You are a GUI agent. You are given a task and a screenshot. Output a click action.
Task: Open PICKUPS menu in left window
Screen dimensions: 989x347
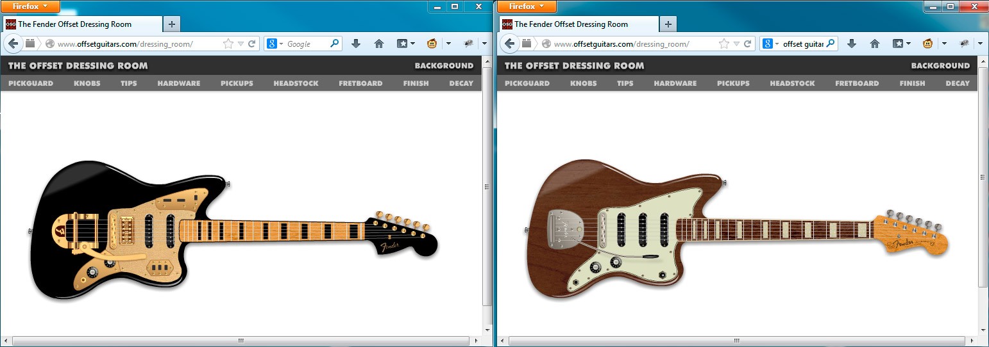pos(237,83)
